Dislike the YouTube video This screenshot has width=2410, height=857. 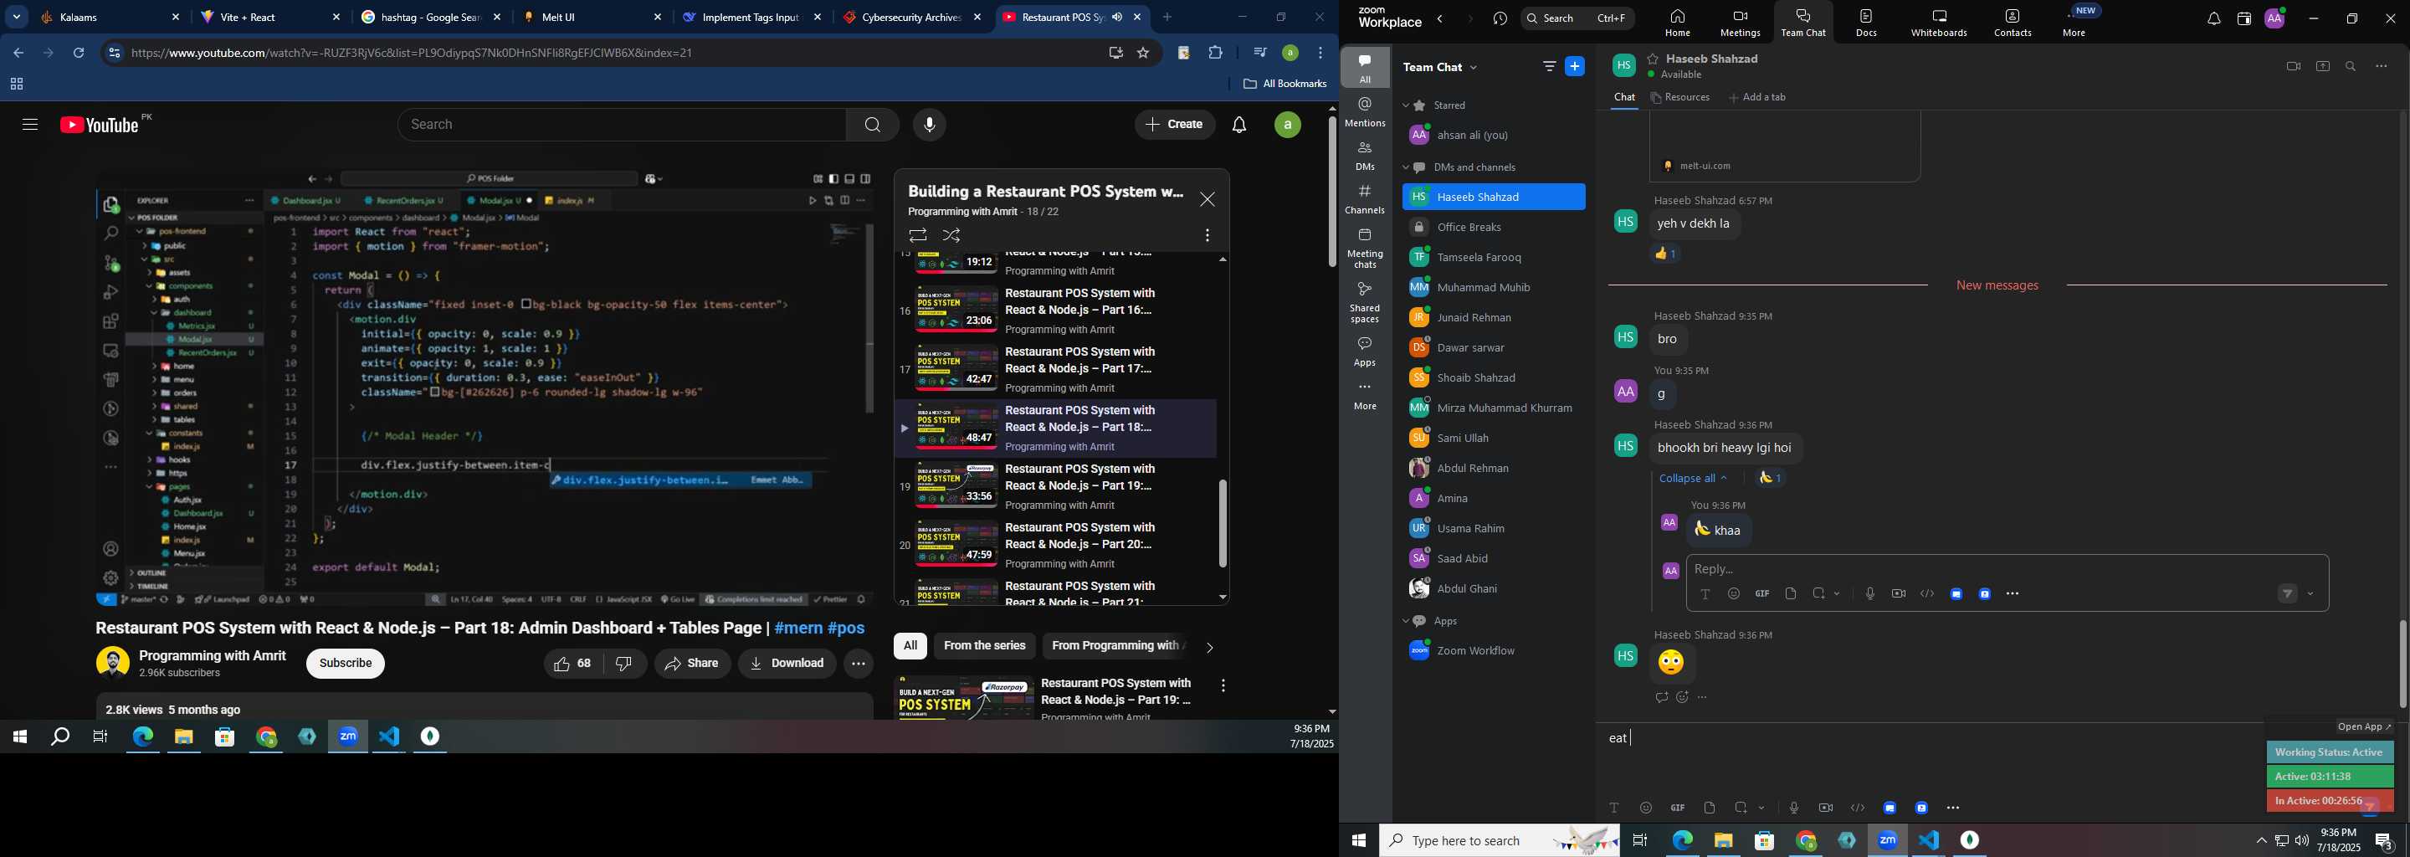click(x=624, y=664)
